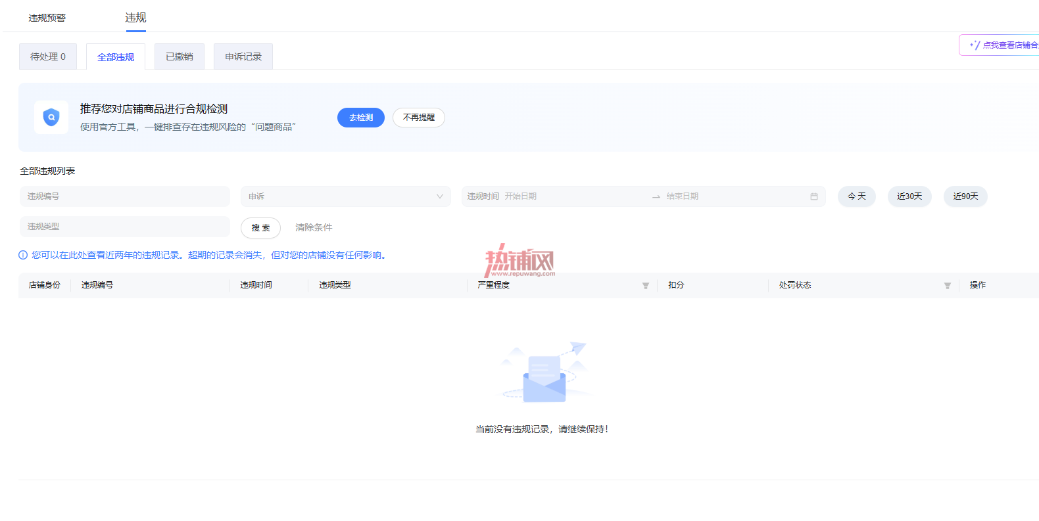Click the 清除条件 link
This screenshot has width=1039, height=521.
(314, 227)
